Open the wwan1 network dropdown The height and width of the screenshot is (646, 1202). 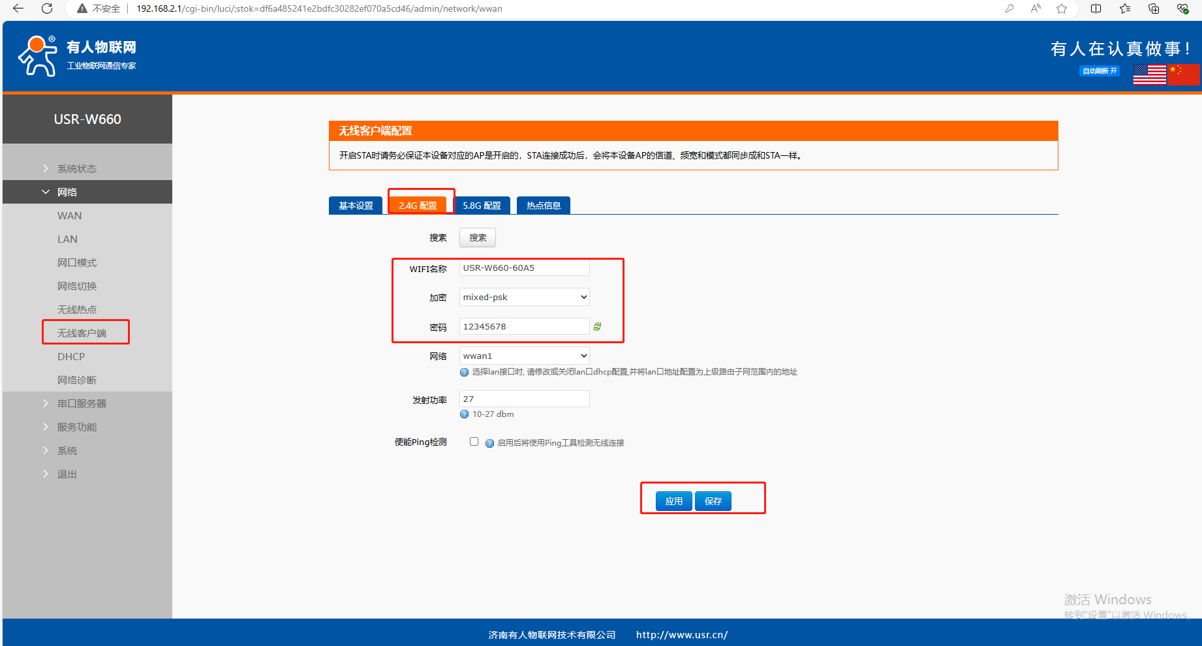click(524, 356)
